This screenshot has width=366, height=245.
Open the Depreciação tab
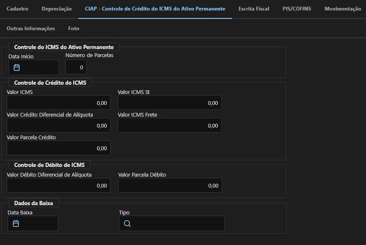pos(57,9)
